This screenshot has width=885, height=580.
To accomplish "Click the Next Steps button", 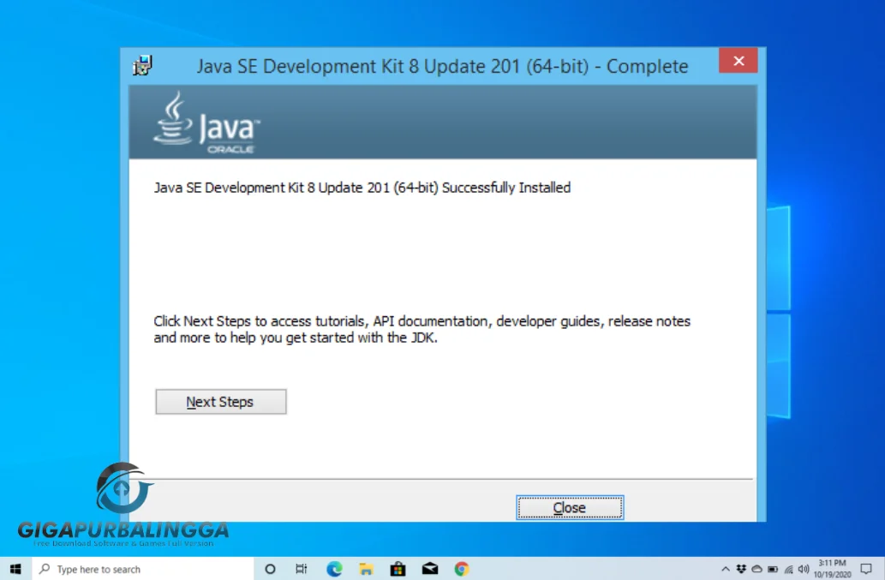I will point(220,401).
